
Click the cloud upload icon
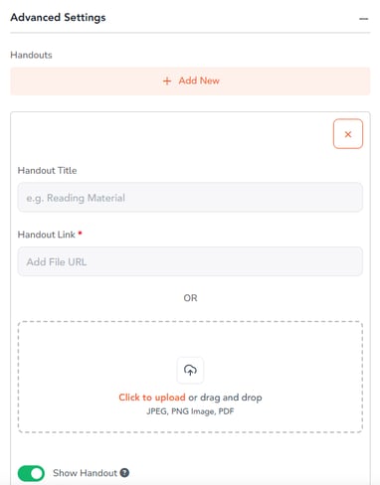190,370
